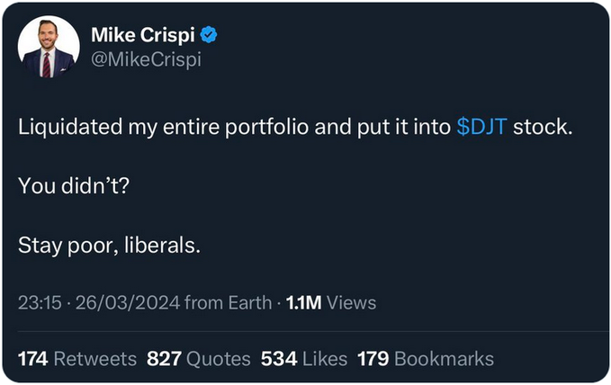Image resolution: width=611 pixels, height=385 pixels.
Task: Open the 827 Quotes list
Action: click(x=199, y=358)
